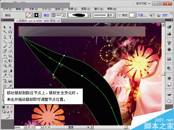Select the Gradient tool

[10, 71]
